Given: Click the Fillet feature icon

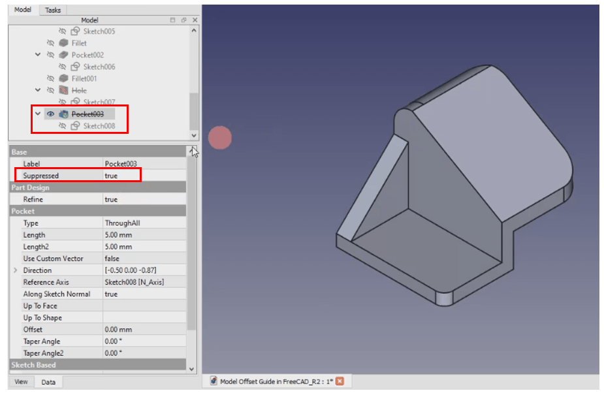Looking at the screenshot, I should (x=63, y=43).
